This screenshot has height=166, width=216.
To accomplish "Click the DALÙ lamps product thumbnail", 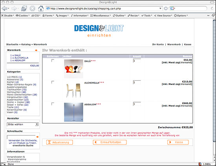I will pyautogui.click(x=73, y=69).
